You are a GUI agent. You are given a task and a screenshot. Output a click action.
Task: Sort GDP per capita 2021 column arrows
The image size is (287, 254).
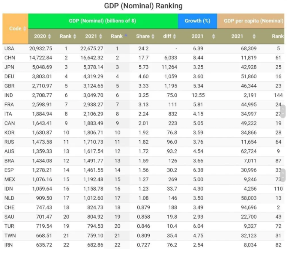point(254,36)
